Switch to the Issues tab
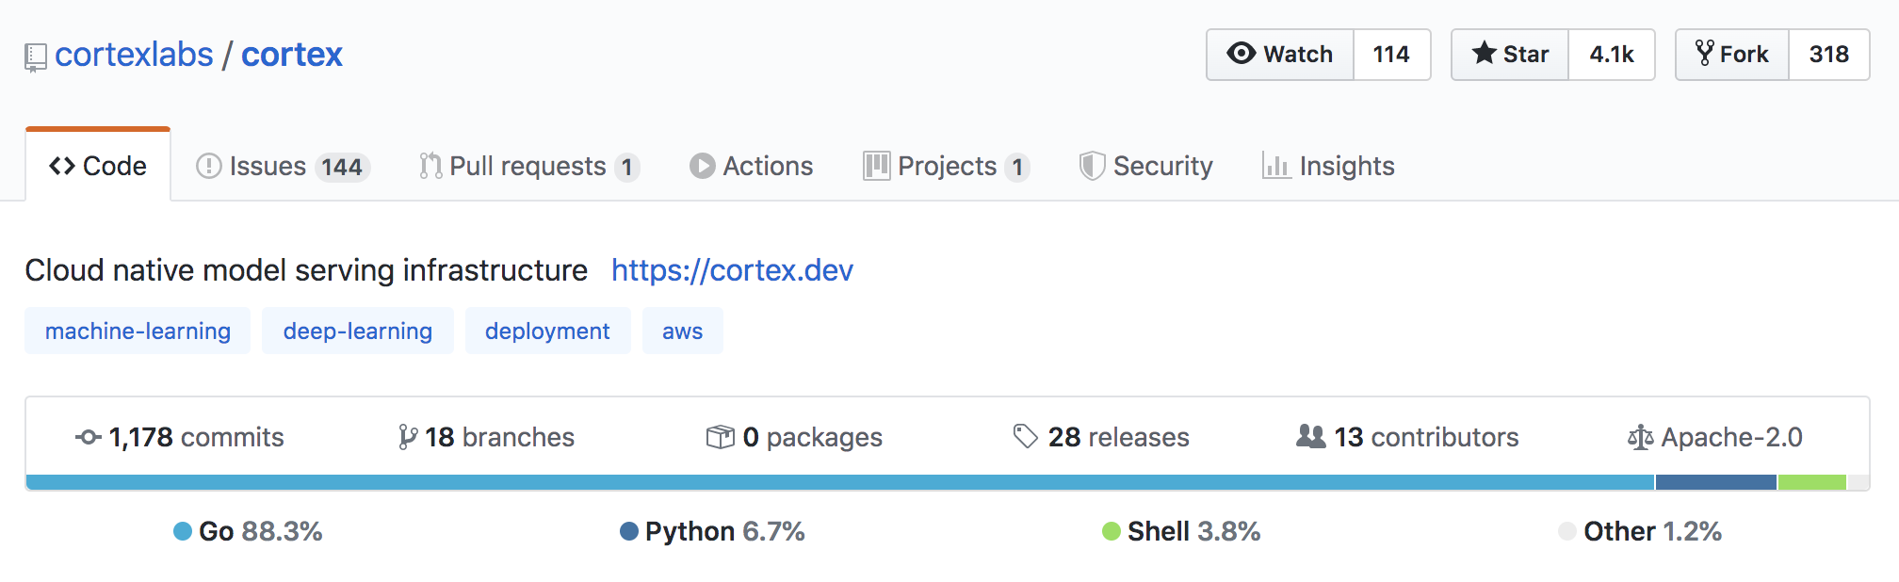The height and width of the screenshot is (582, 1899). [283, 167]
